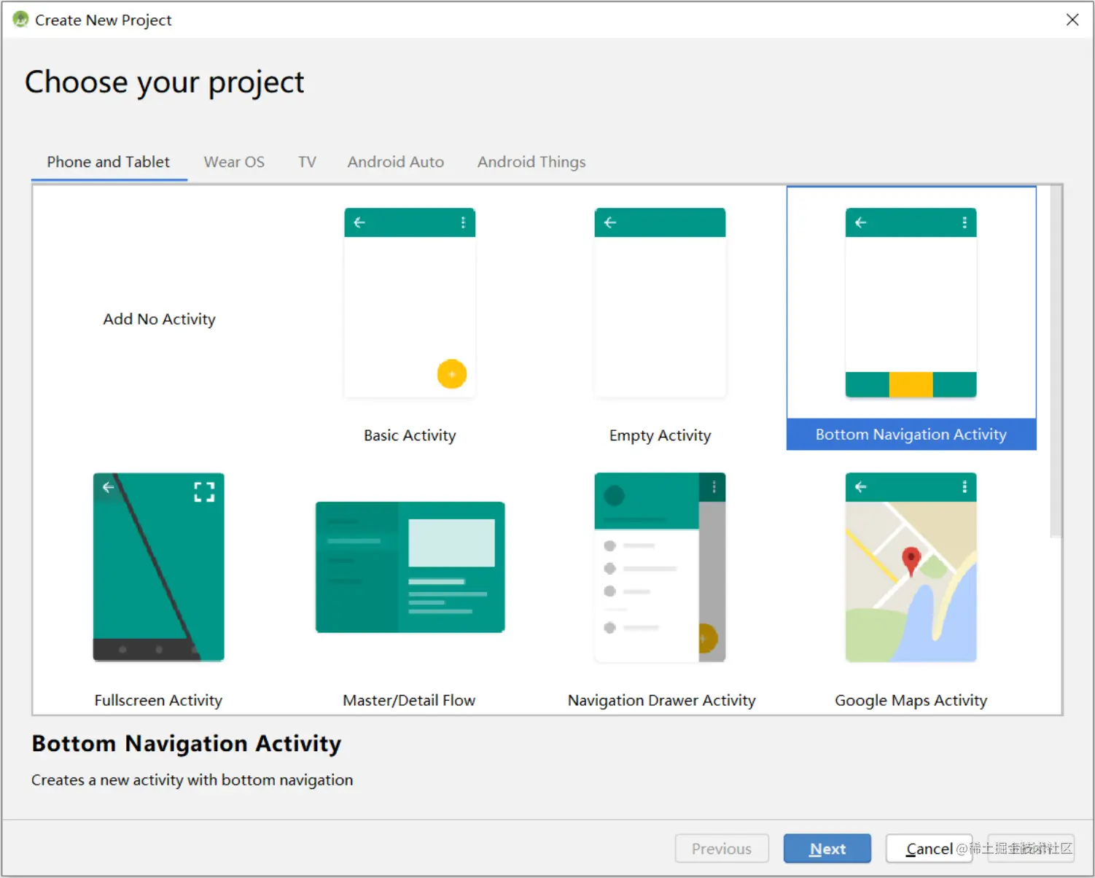Select the Google Maps Activity thumbnail
Viewport: 1095px width, 878px height.
[911, 567]
